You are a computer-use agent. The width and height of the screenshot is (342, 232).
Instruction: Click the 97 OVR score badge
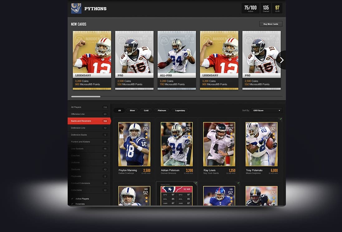(x=277, y=8)
